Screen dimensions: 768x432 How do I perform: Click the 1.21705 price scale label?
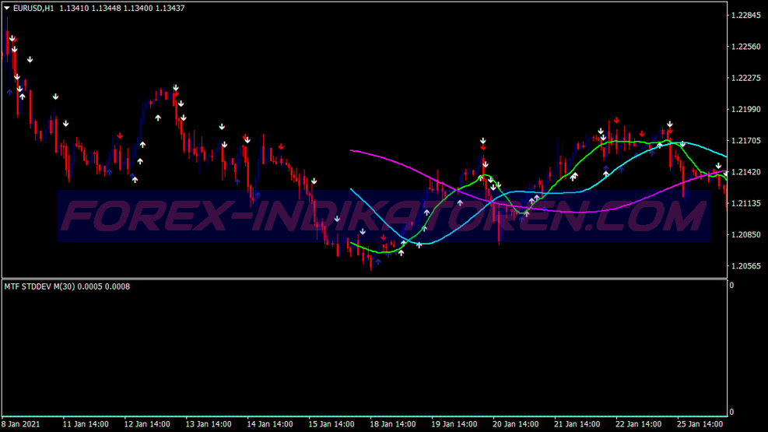coord(746,141)
